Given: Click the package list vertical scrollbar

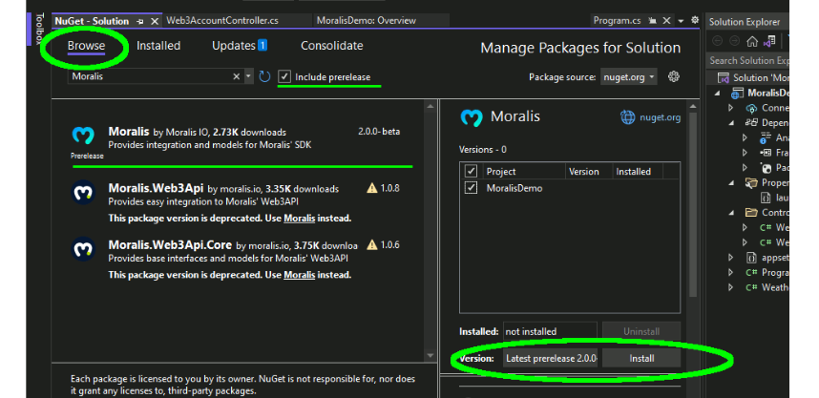Looking at the screenshot, I should click(430, 231).
